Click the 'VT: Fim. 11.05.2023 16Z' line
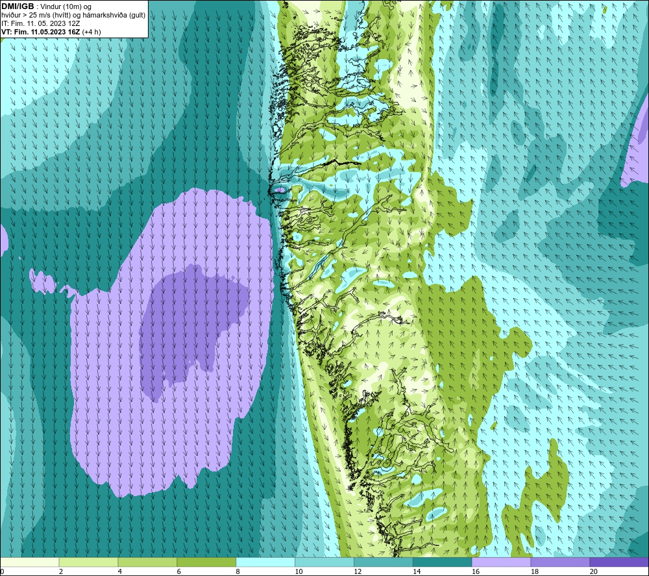649x576 pixels. coord(40,32)
